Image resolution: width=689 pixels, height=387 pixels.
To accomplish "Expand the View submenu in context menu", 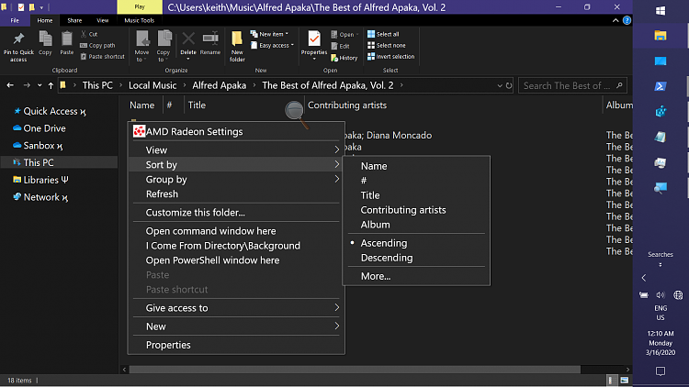I will (236, 150).
